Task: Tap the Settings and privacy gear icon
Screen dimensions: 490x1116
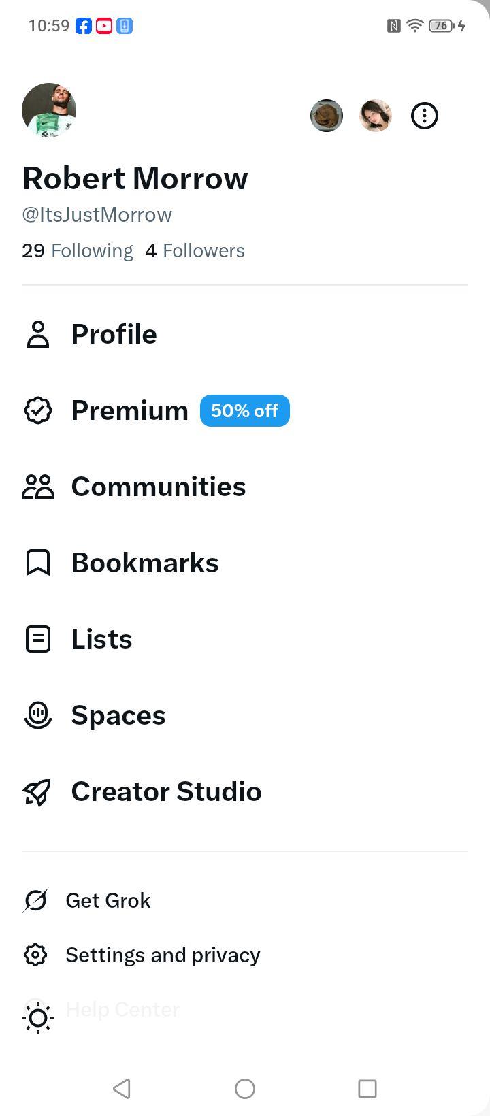Action: (x=35, y=955)
